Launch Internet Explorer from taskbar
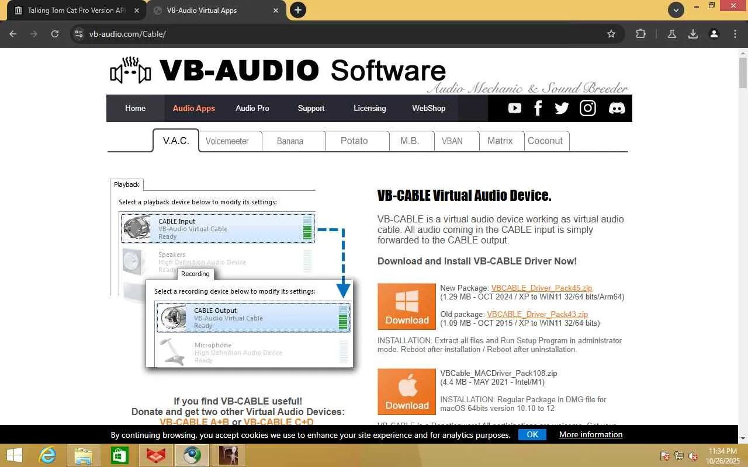 tap(47, 455)
